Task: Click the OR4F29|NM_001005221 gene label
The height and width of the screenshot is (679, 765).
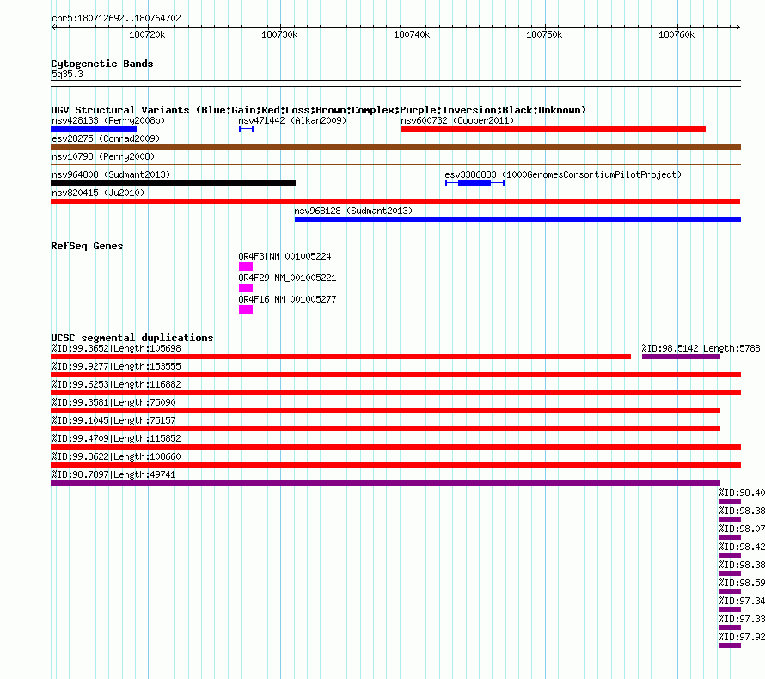Action: coord(287,278)
